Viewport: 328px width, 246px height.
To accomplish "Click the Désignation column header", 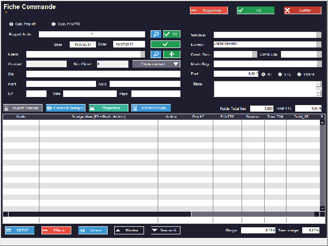I will tap(98, 117).
